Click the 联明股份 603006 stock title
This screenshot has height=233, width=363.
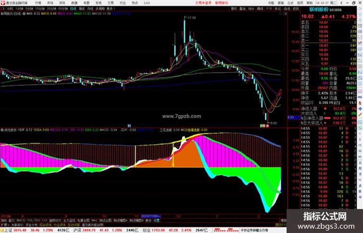click(x=325, y=10)
